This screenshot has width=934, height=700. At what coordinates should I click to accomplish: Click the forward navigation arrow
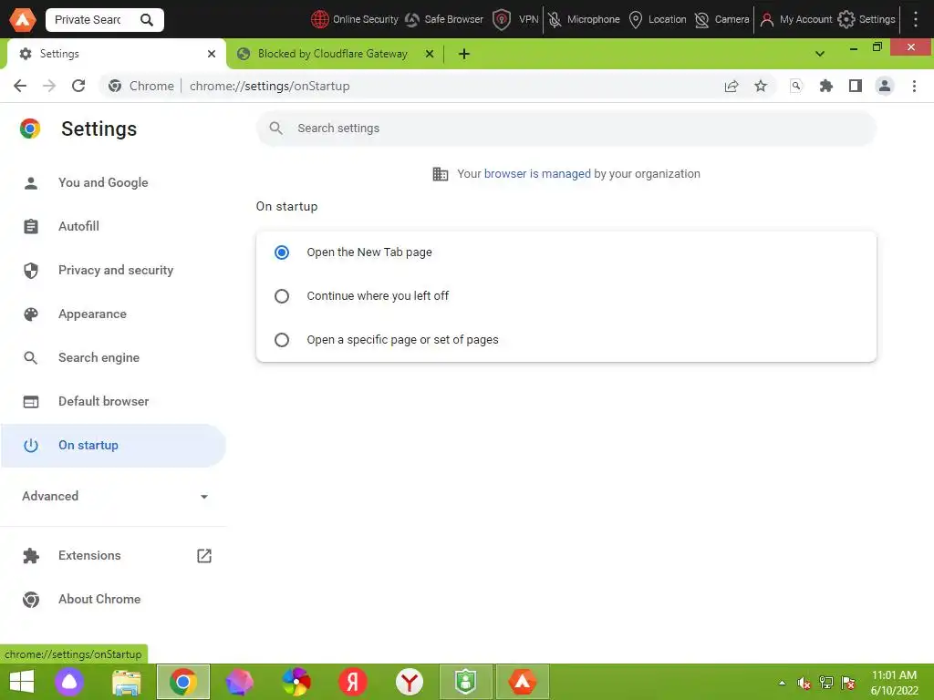pyautogui.click(x=49, y=86)
